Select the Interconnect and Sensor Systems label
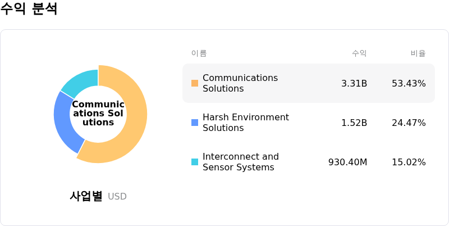Screen dimensions: 449x226 [x=240, y=162]
